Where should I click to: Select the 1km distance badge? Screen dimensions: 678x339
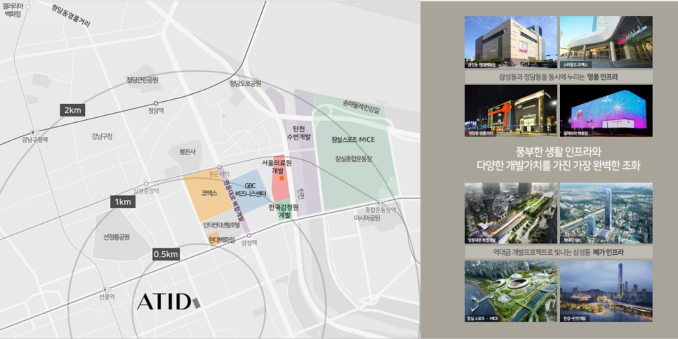(x=122, y=202)
